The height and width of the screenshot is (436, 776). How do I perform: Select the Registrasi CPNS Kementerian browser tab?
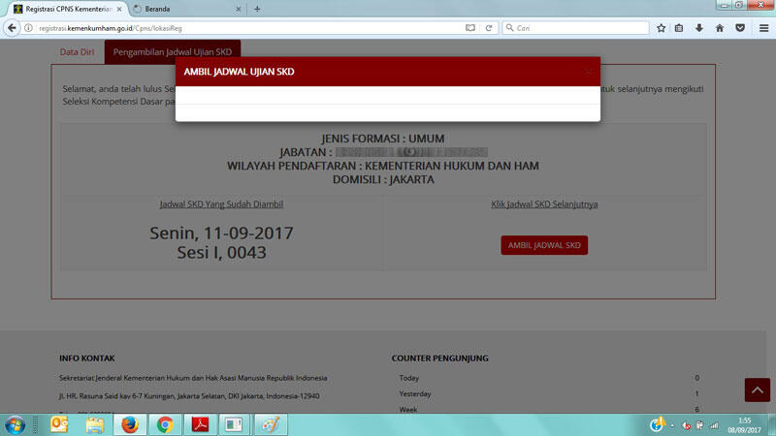pyautogui.click(x=67, y=9)
